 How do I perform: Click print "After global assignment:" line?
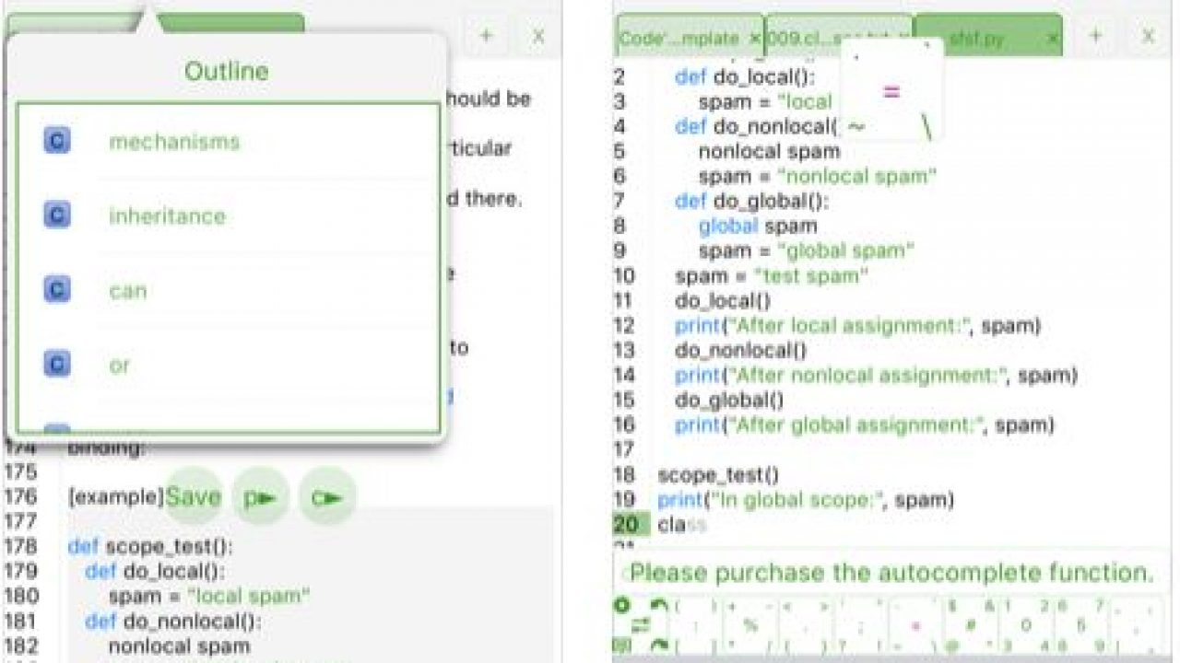pos(865,425)
